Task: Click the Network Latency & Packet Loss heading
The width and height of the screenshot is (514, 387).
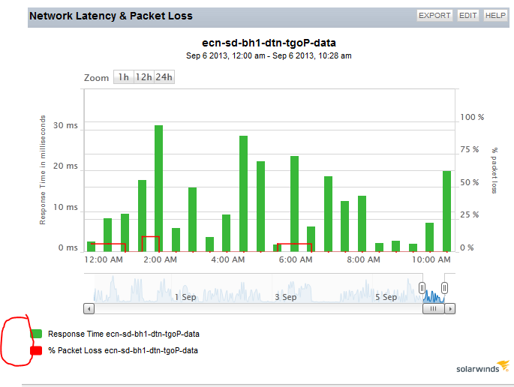Action: [x=111, y=16]
